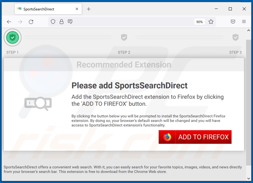
Task: Open the tracking protection shield icon
Action: click(x=53, y=22)
